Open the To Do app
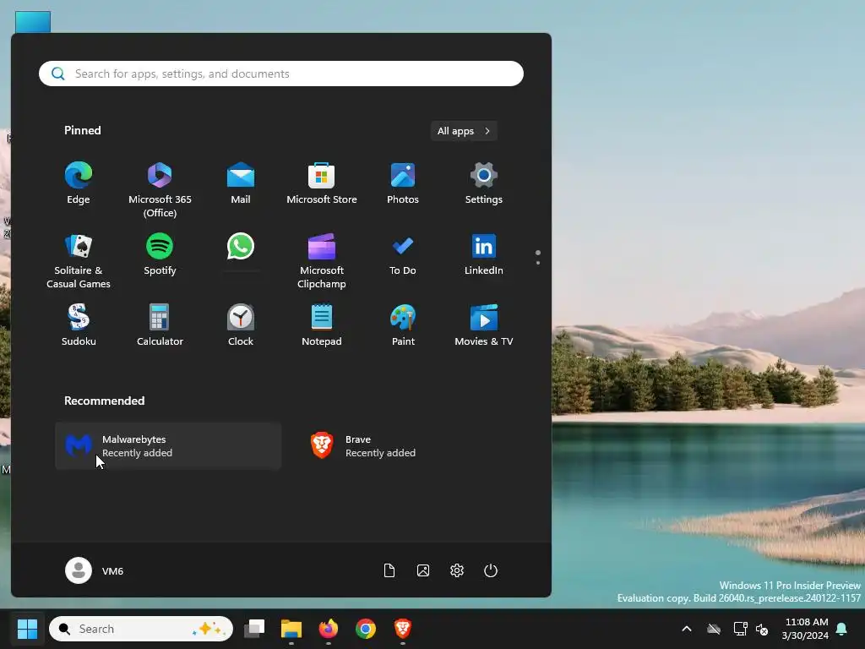The image size is (865, 649). click(403, 254)
